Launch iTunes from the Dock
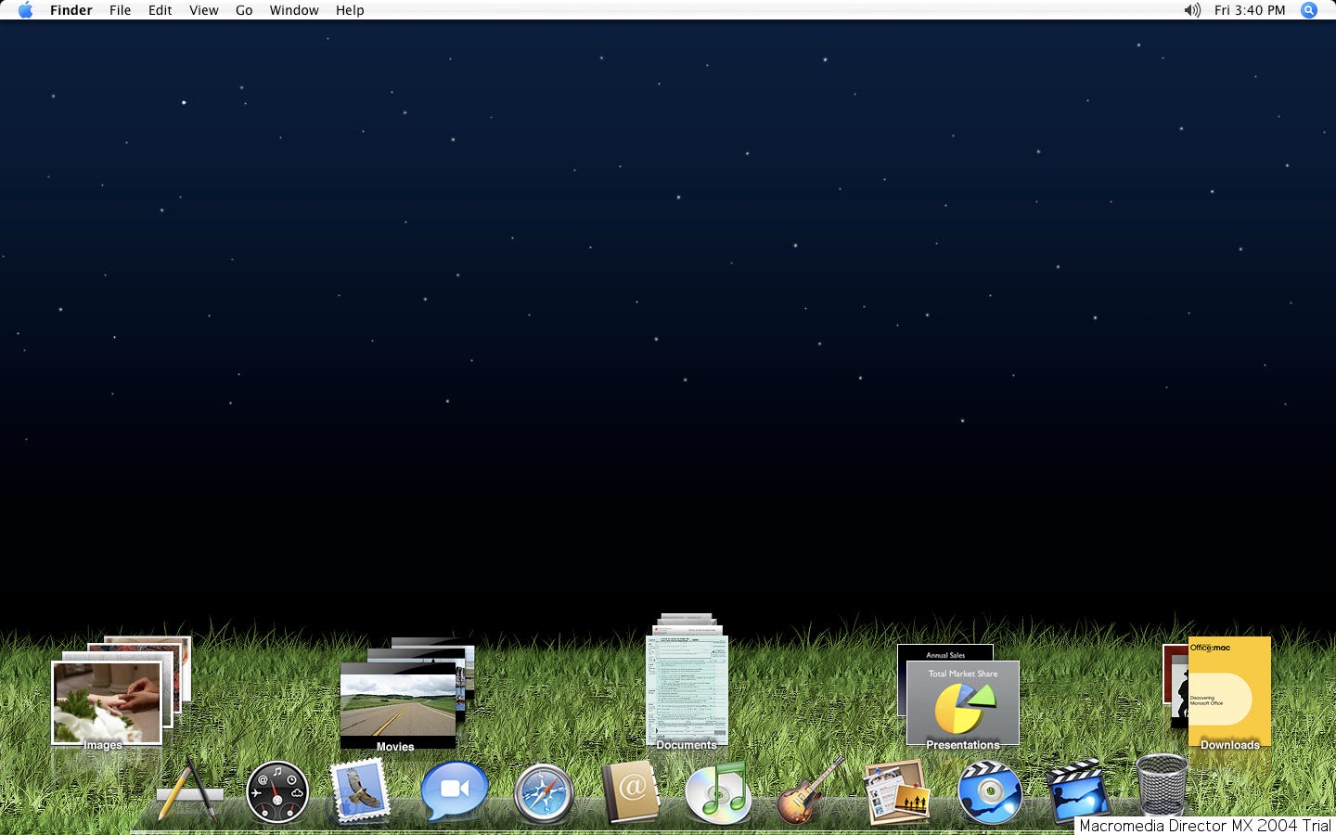This screenshot has height=835, width=1336. (716, 793)
